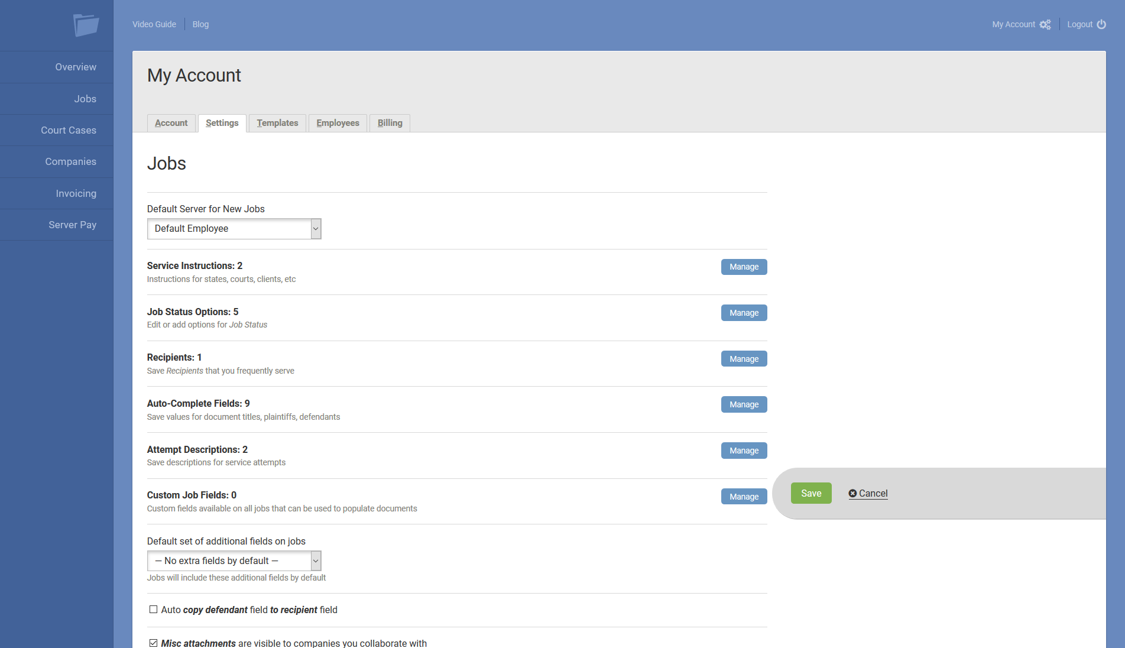This screenshot has height=648, width=1125.
Task: Open Invoicing from the sidebar
Action: click(x=75, y=193)
